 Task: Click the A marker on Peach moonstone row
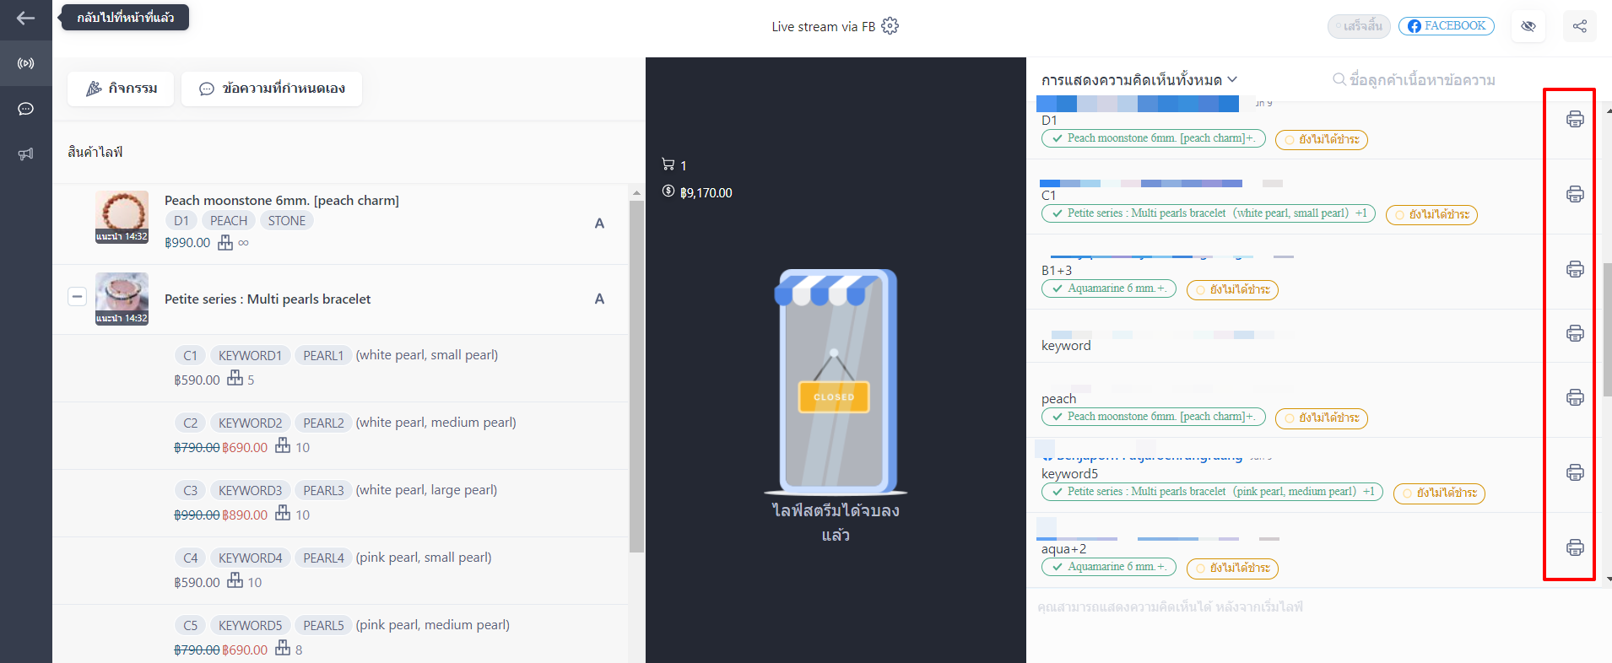pyautogui.click(x=599, y=224)
